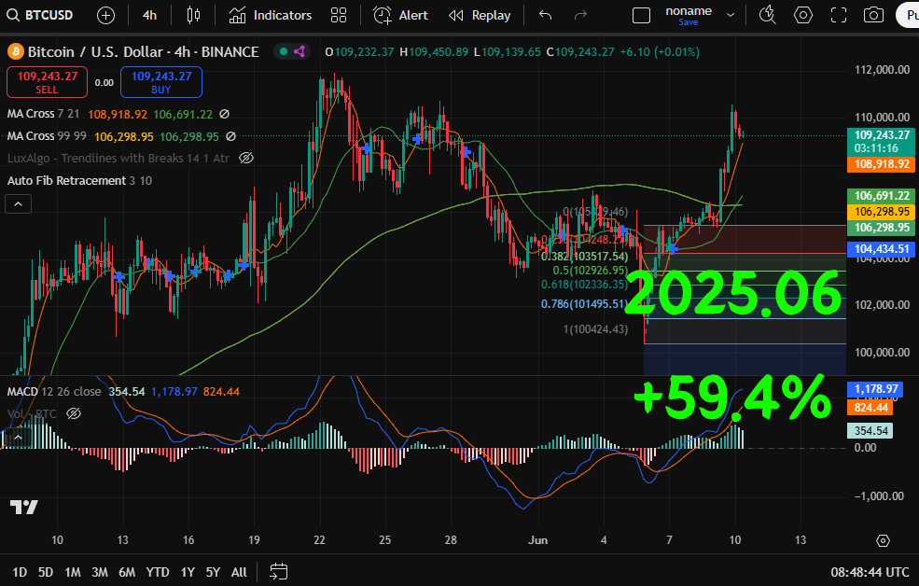Select the MACD 12 26 close legend
Screen dimensions: 919x586
[54, 392]
